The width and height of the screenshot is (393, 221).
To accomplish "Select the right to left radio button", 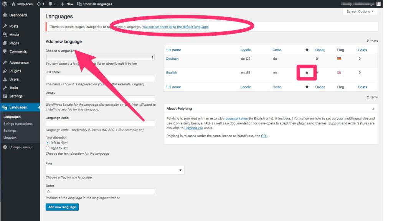I will (48, 148).
